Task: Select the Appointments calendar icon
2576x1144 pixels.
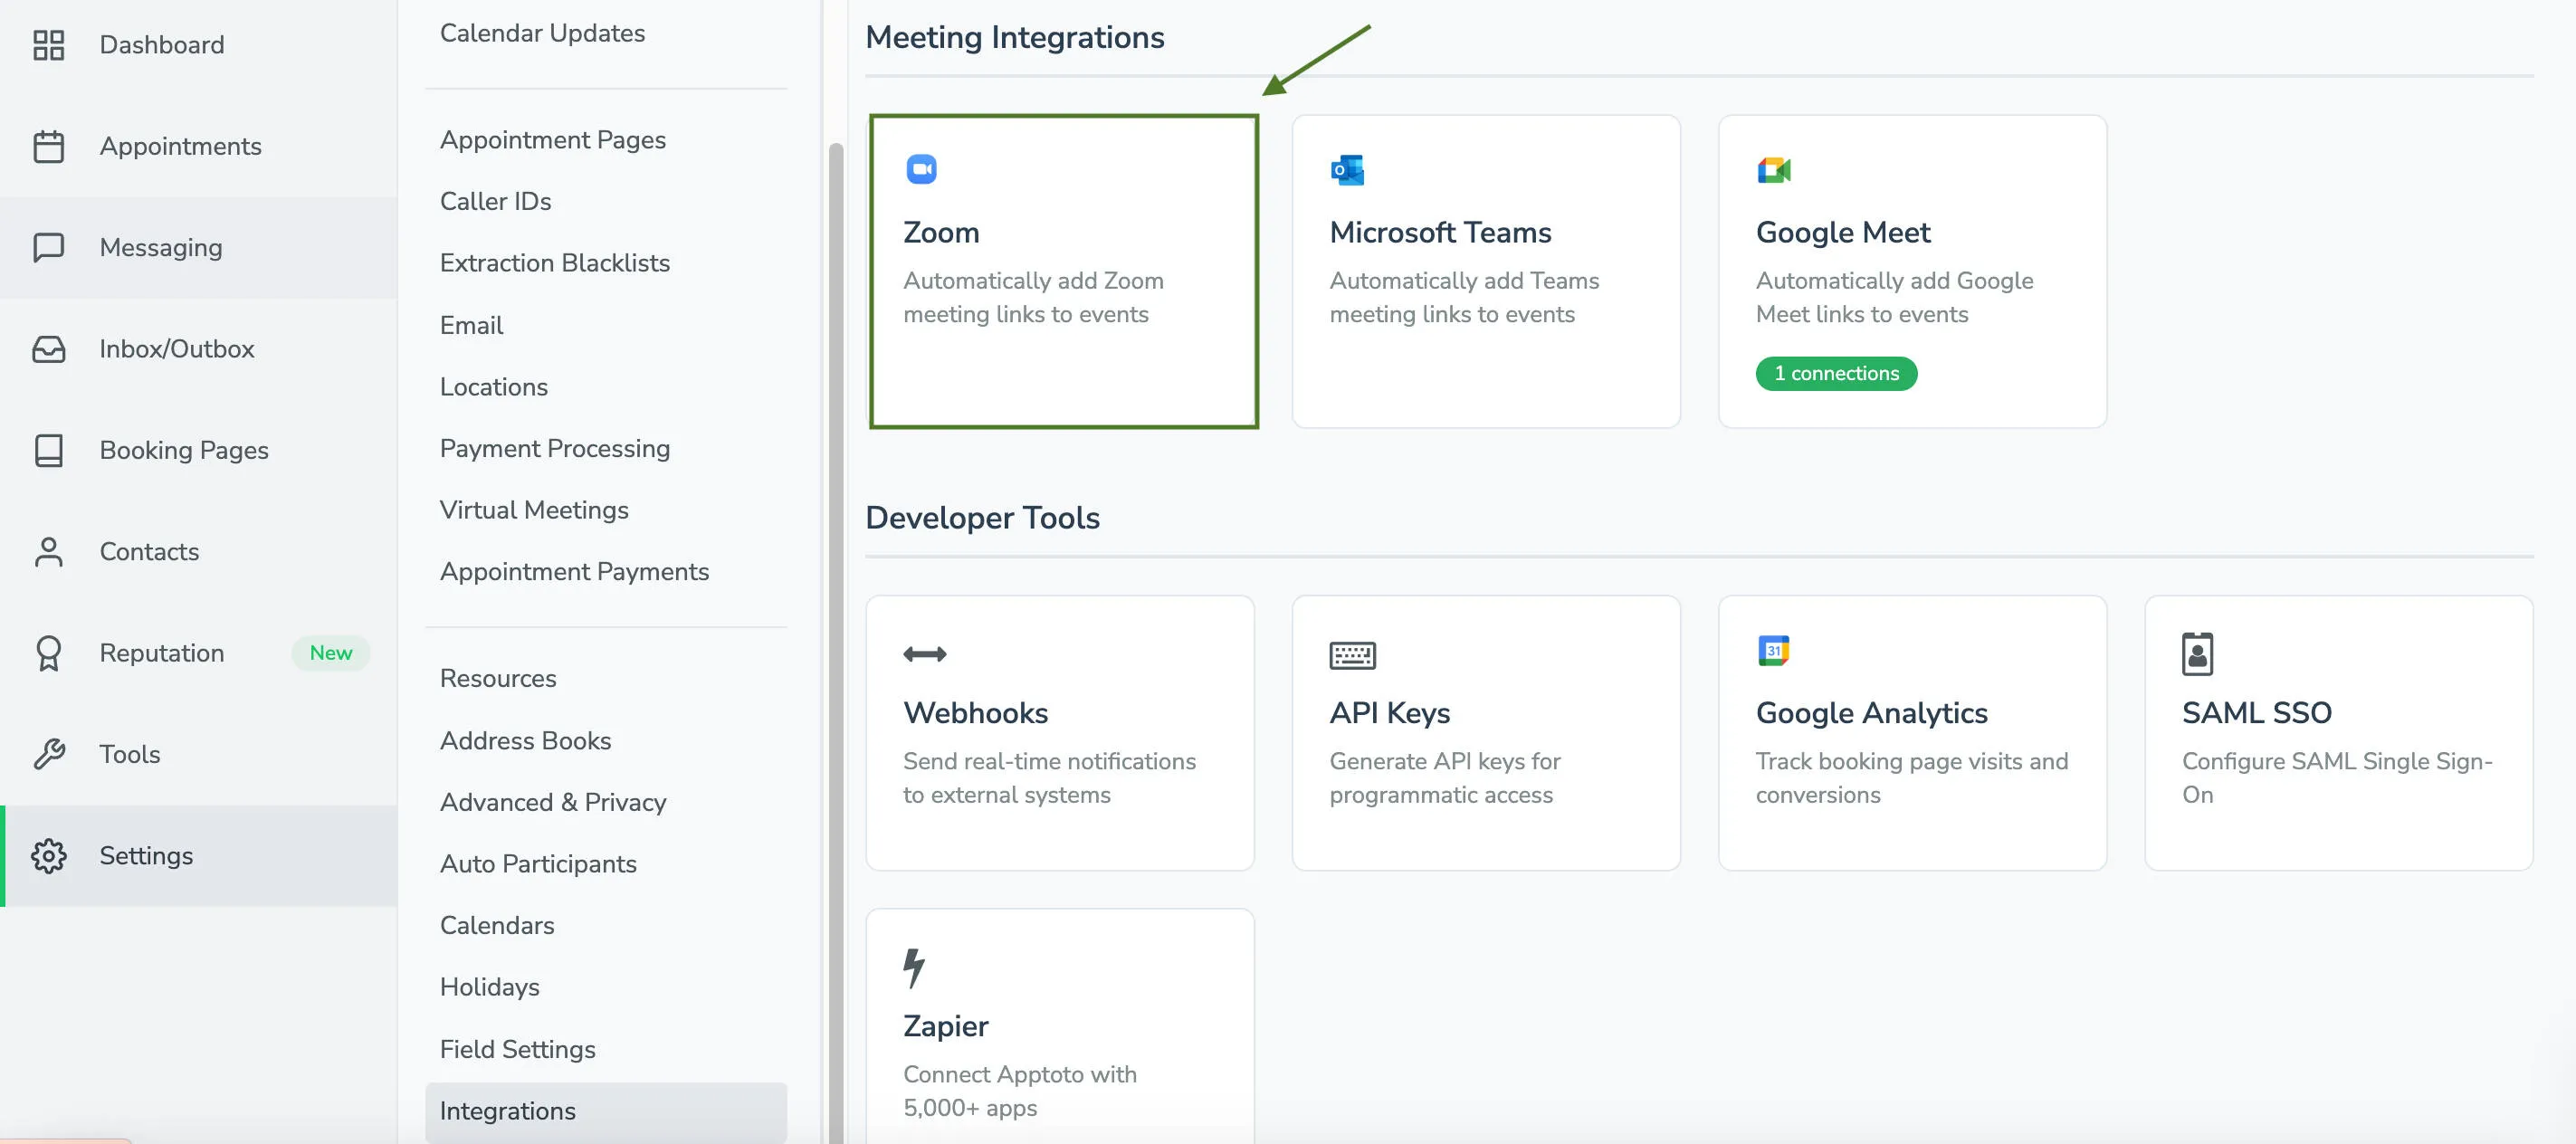Action: click(x=49, y=145)
